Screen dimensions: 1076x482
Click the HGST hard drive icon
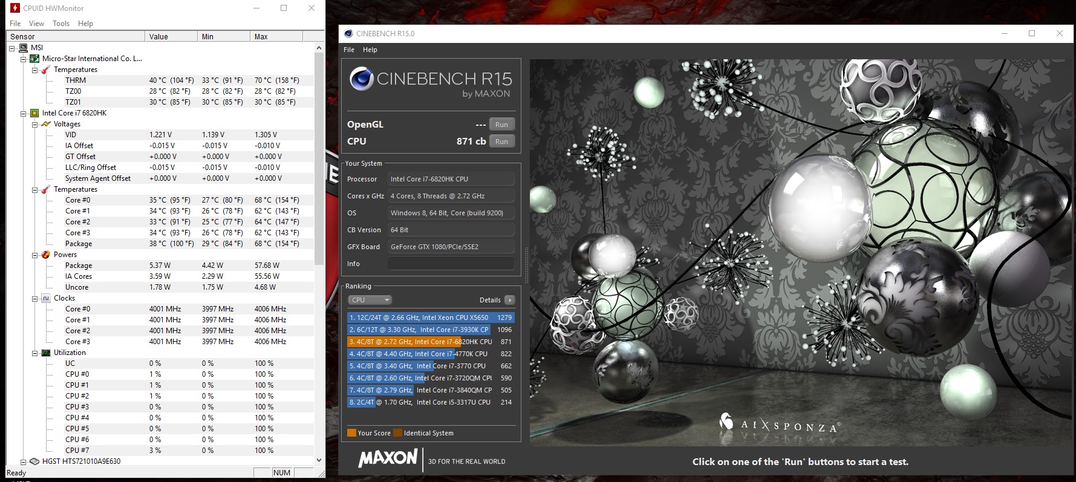[34, 461]
